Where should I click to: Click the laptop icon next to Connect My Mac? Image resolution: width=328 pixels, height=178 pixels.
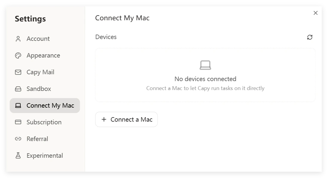tap(18, 105)
